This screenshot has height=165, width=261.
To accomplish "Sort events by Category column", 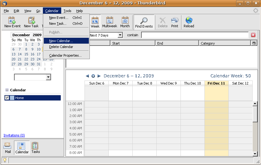I will click(225, 43).
